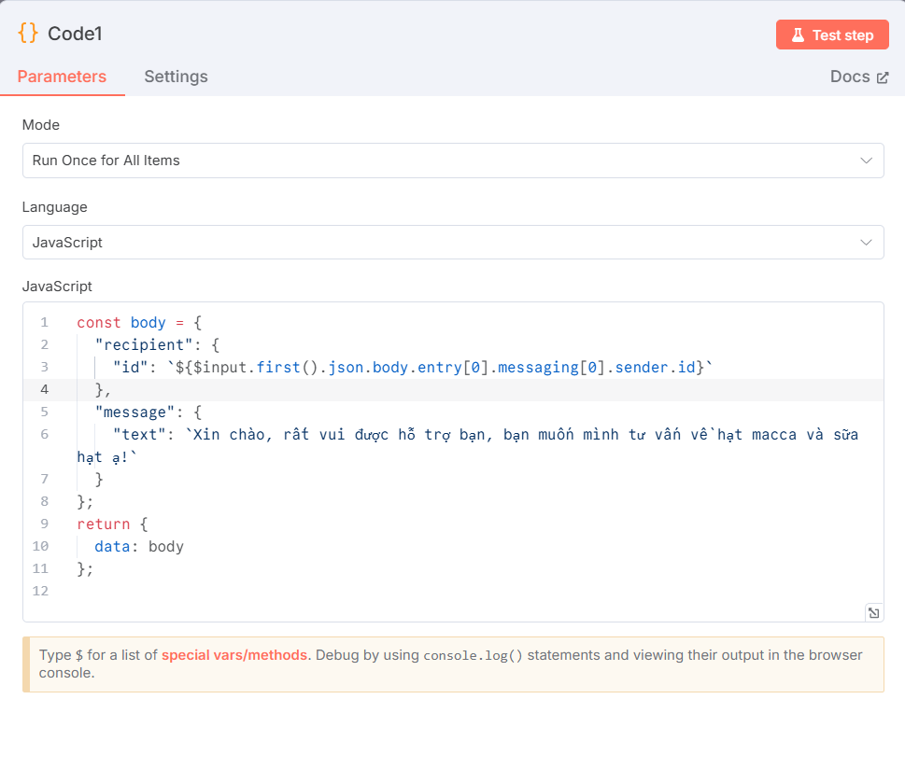Click the "message" key on line 5
The width and height of the screenshot is (905, 769).
[x=134, y=412]
